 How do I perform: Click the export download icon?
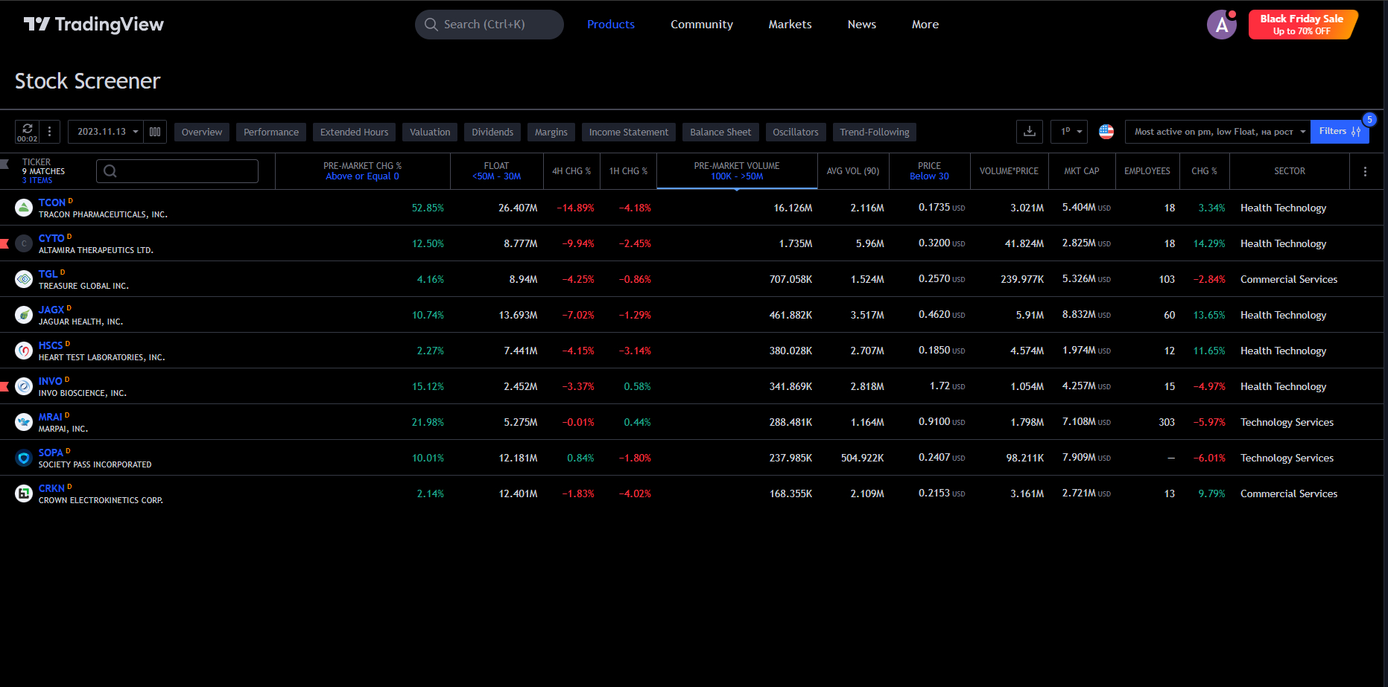[1029, 132]
